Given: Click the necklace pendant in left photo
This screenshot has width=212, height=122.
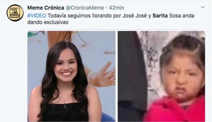Looking at the screenshot, I should (x=63, y=100).
